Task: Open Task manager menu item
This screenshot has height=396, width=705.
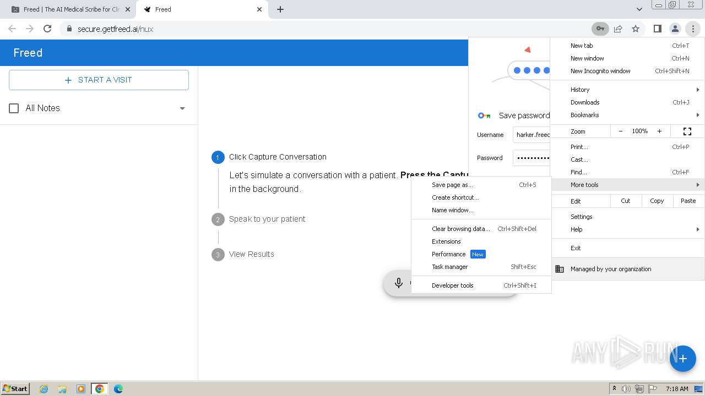Action: [x=481, y=267]
